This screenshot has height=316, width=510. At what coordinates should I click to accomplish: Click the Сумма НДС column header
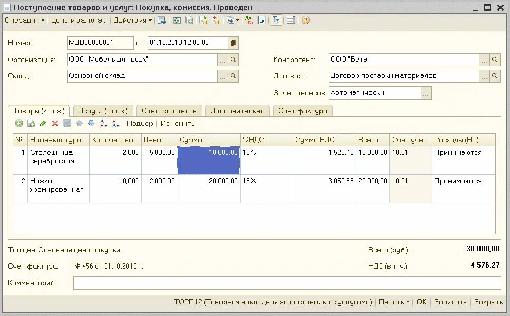point(324,140)
